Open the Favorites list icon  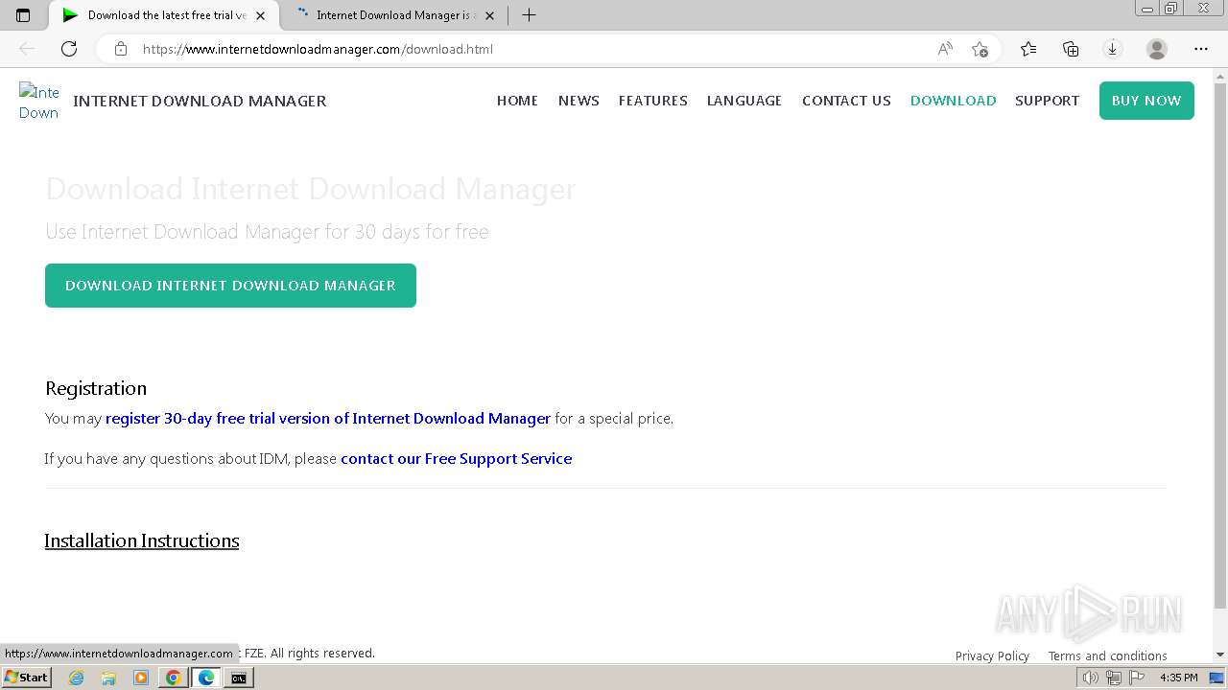1028,49
